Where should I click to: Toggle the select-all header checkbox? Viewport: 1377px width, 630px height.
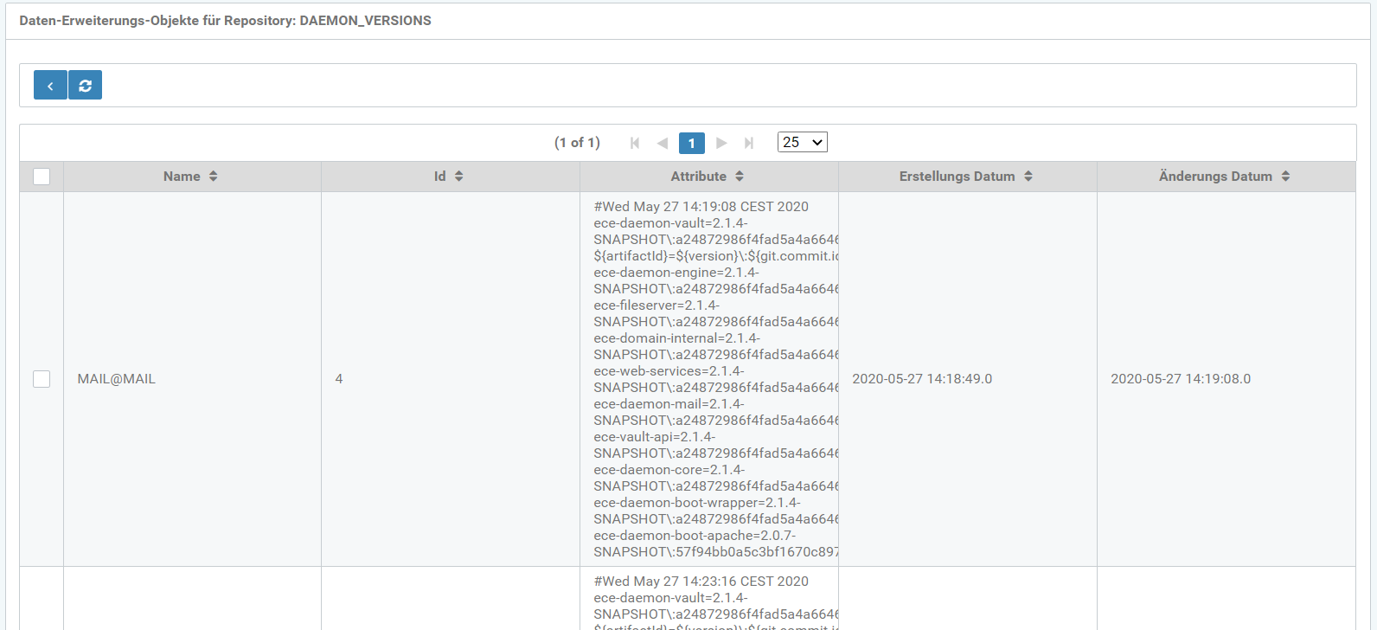[x=42, y=177]
